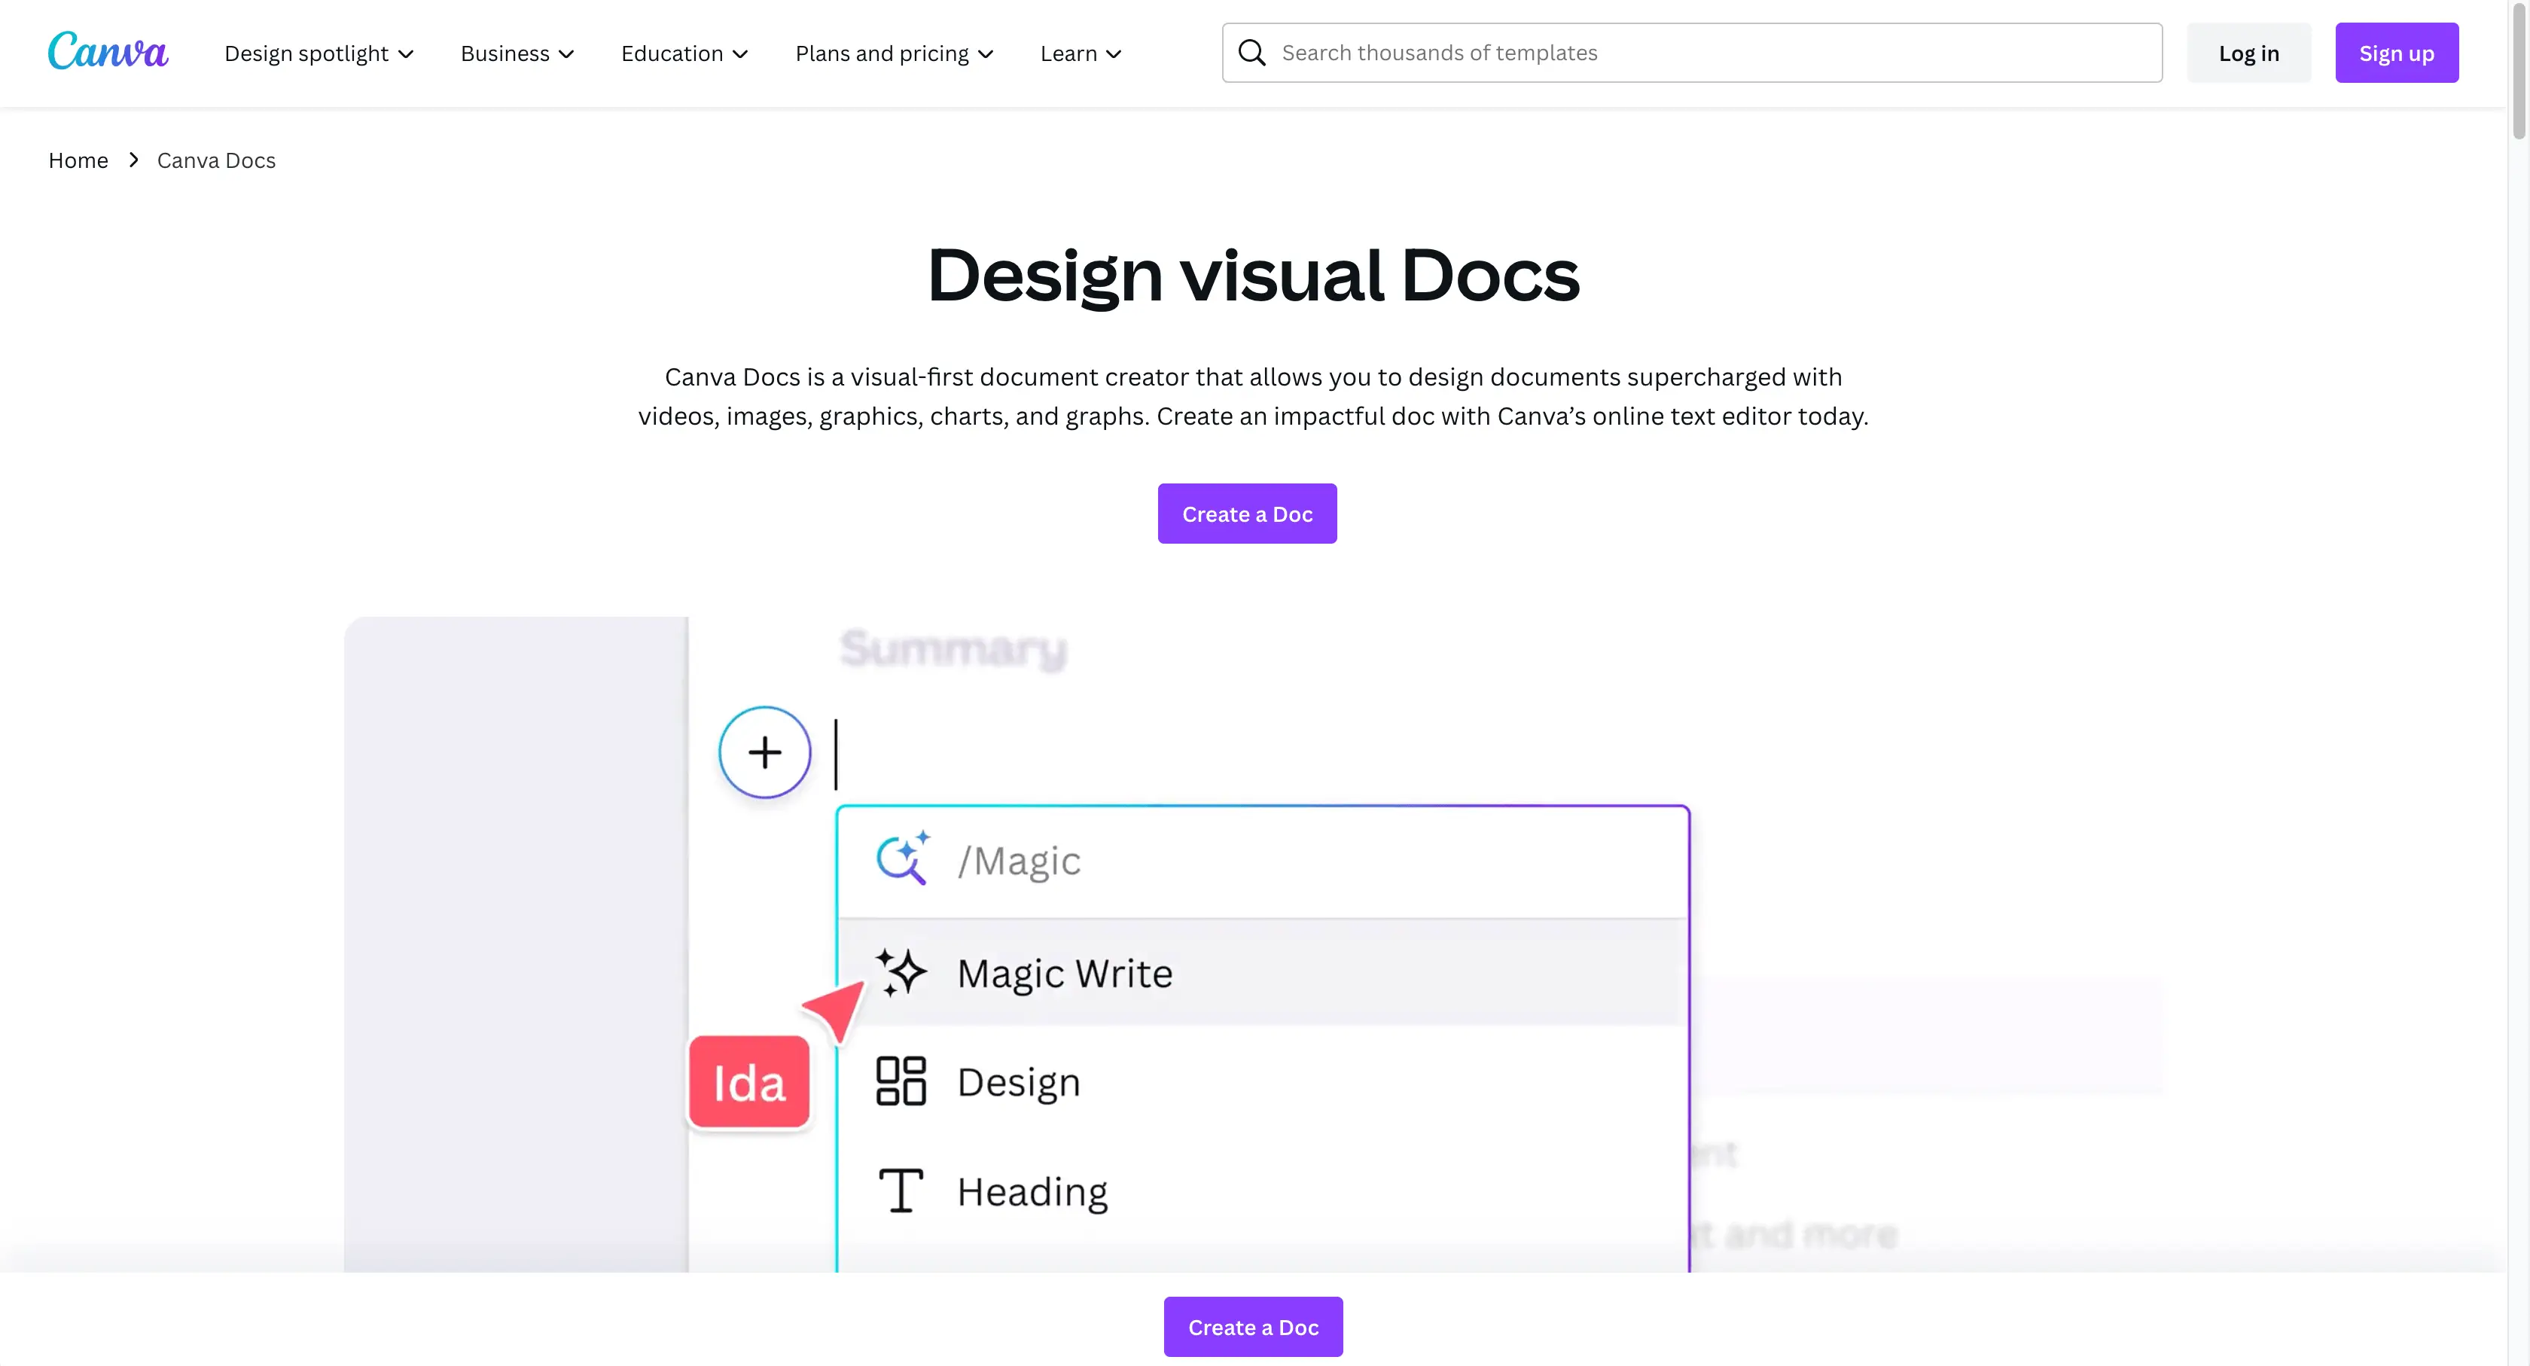This screenshot has height=1366, width=2530.
Task: Click the red Ida cursor label
Action: click(749, 1082)
